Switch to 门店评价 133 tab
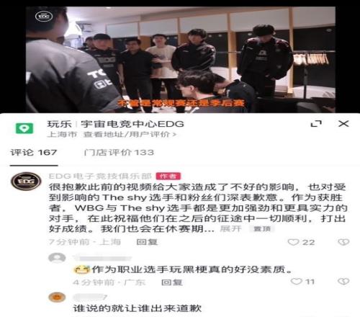Viewport: 360px width, 317px height. pos(119,152)
